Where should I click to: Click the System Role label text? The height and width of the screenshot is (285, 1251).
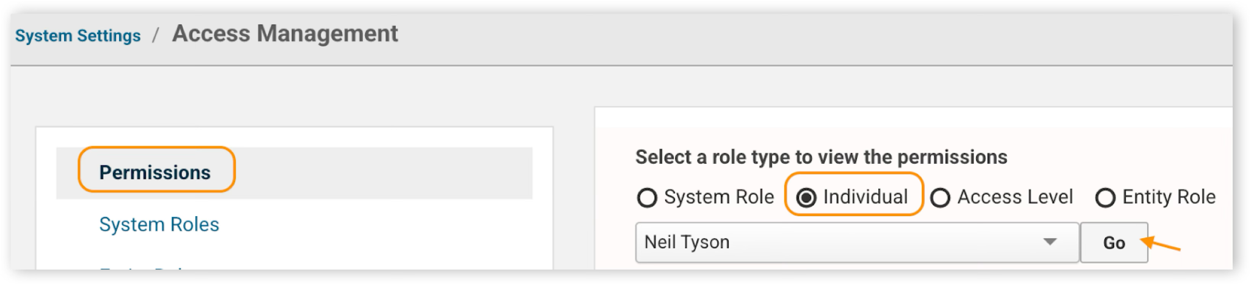point(719,197)
